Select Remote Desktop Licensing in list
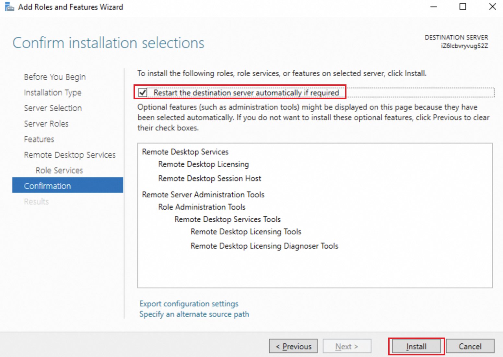503x357 pixels. [204, 164]
